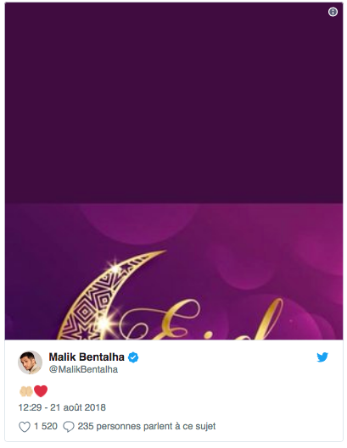The width and height of the screenshot is (347, 448).
Task: Click the 1 520 likes count
Action: pyautogui.click(x=46, y=426)
